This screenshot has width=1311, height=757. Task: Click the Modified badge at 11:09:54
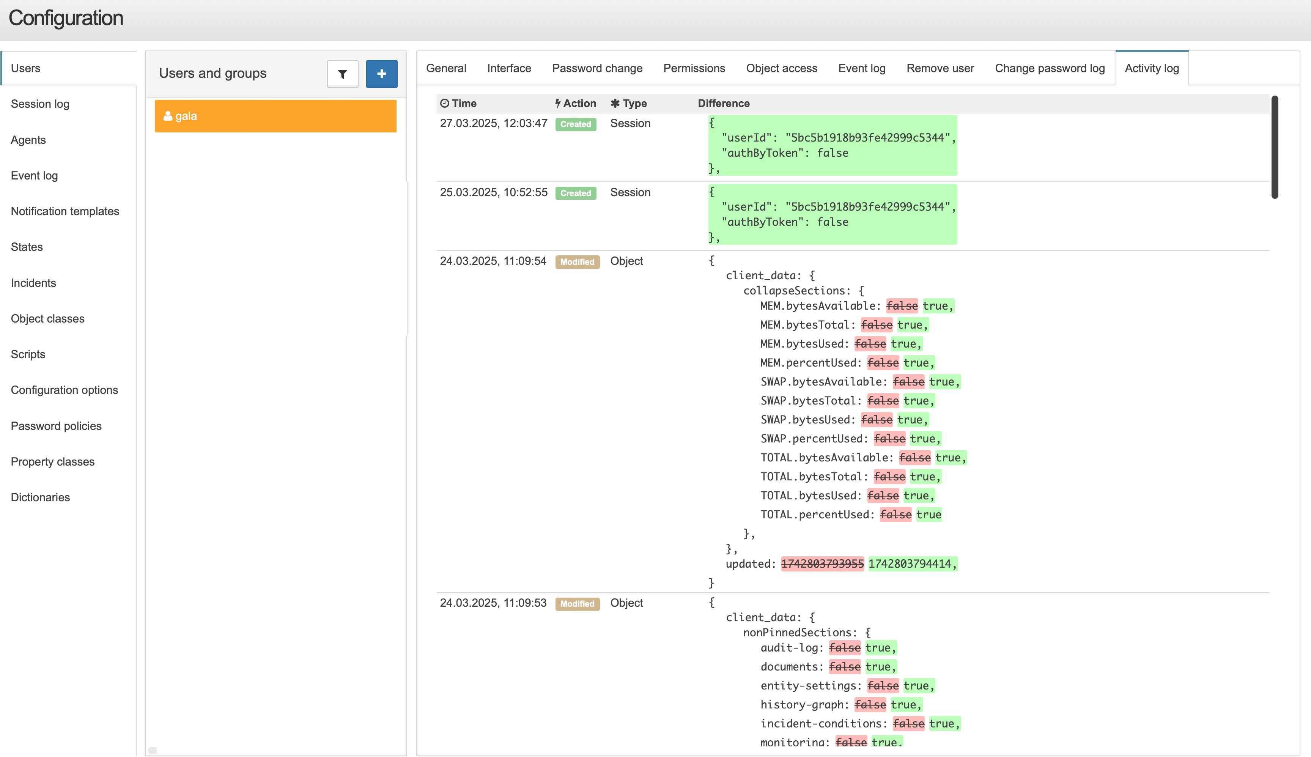tap(577, 262)
